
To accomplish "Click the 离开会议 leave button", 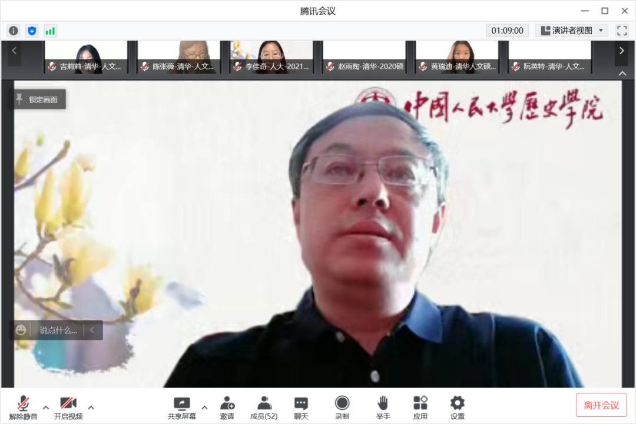I will (601, 405).
